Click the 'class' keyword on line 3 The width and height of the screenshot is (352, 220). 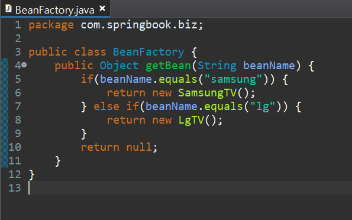pos(90,52)
